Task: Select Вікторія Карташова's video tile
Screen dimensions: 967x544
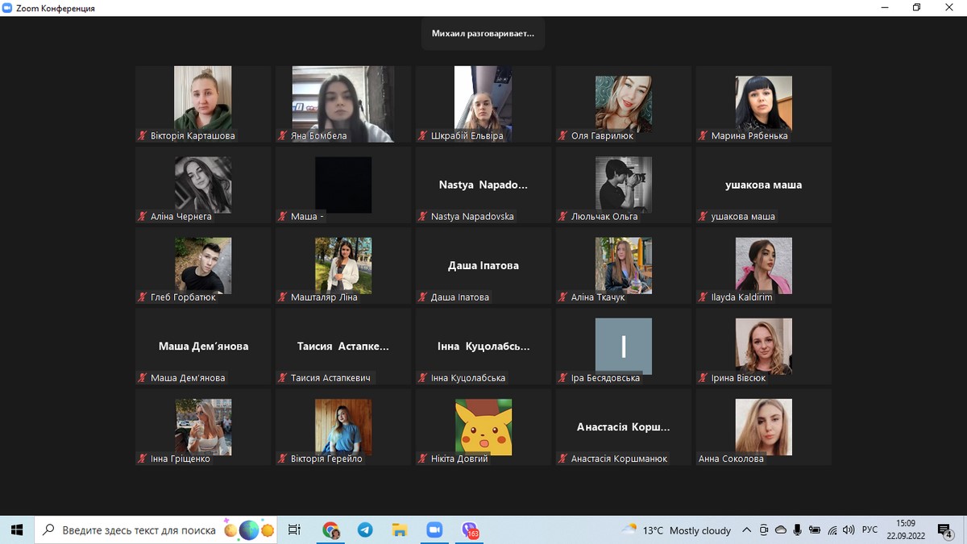Action: [x=203, y=104]
